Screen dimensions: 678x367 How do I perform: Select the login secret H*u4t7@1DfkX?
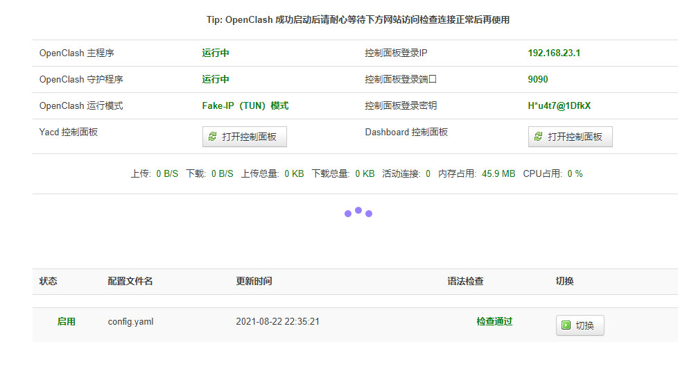[x=559, y=106]
